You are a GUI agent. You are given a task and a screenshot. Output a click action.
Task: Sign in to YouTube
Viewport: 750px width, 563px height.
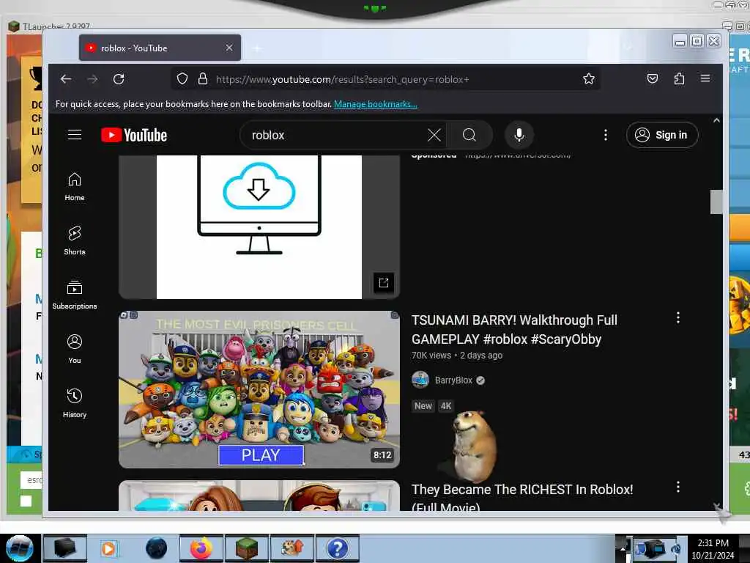click(x=662, y=135)
